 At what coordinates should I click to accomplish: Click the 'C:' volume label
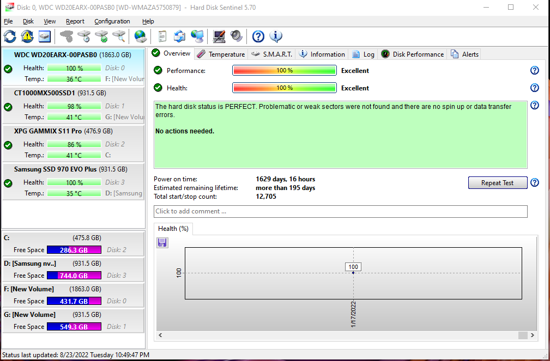tap(7, 238)
